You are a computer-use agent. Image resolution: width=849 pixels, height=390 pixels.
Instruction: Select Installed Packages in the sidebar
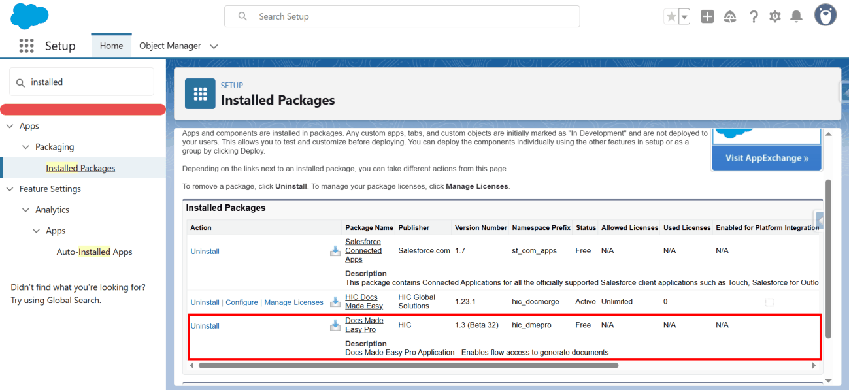tap(80, 168)
